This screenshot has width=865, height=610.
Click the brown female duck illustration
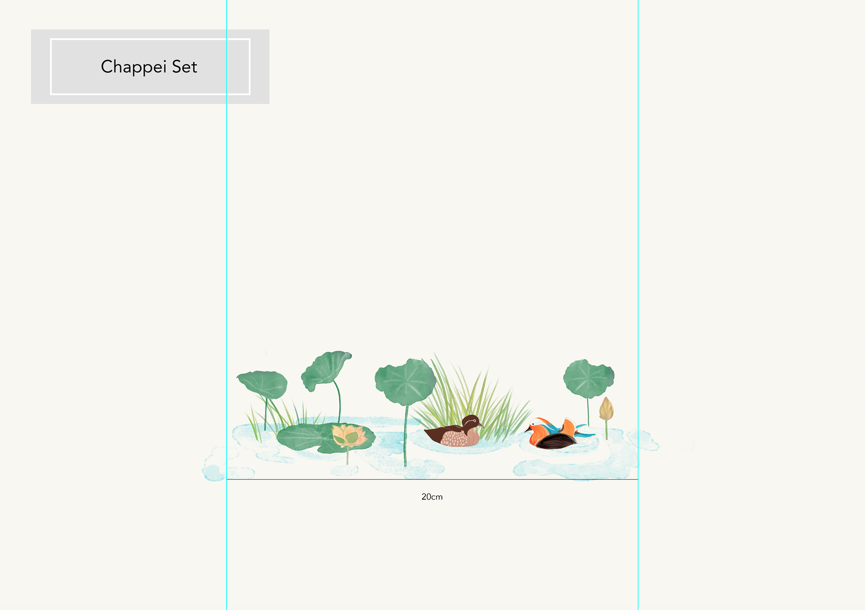pyautogui.click(x=455, y=433)
